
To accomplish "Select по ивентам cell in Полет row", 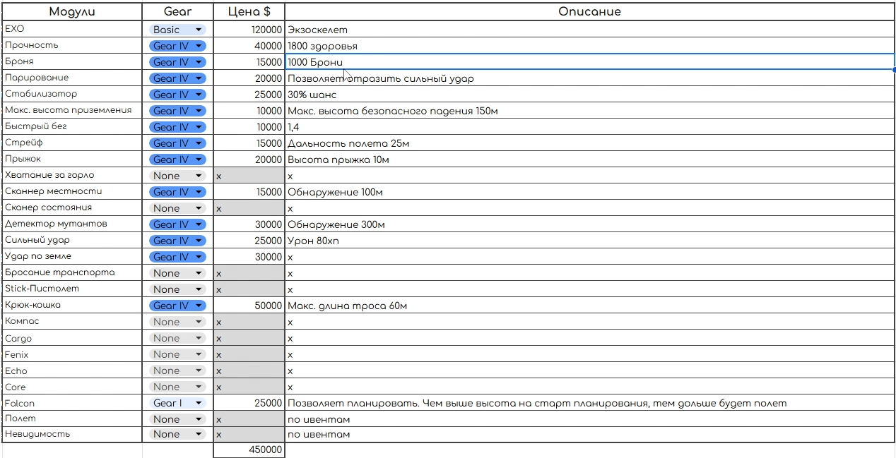I will tap(589, 419).
